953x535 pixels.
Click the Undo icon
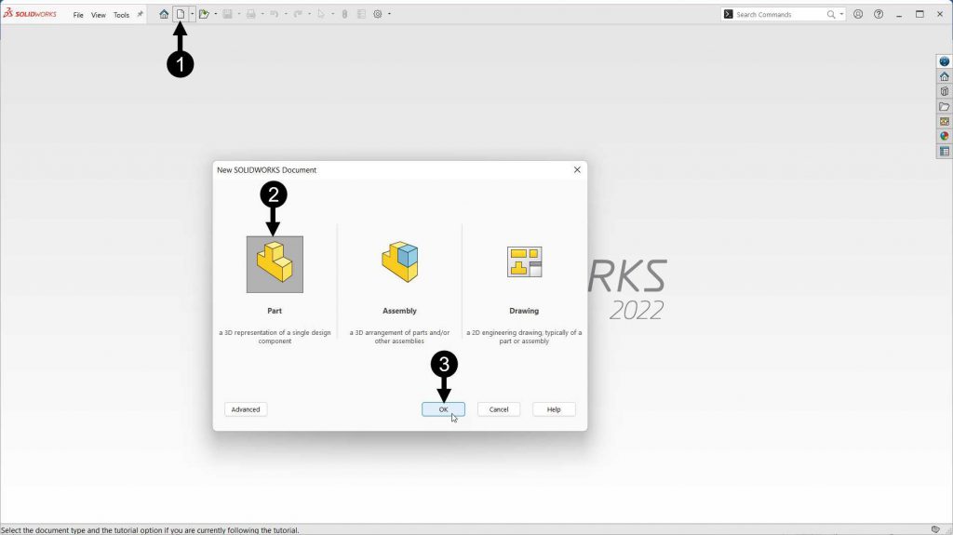(x=275, y=14)
